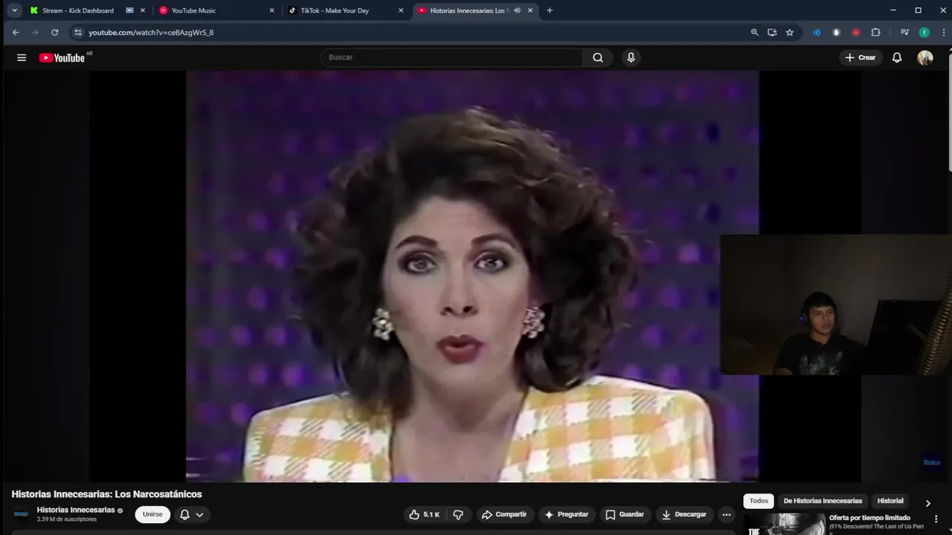The width and height of the screenshot is (952, 535).
Task: Click the address bar URL
Action: coord(151,33)
